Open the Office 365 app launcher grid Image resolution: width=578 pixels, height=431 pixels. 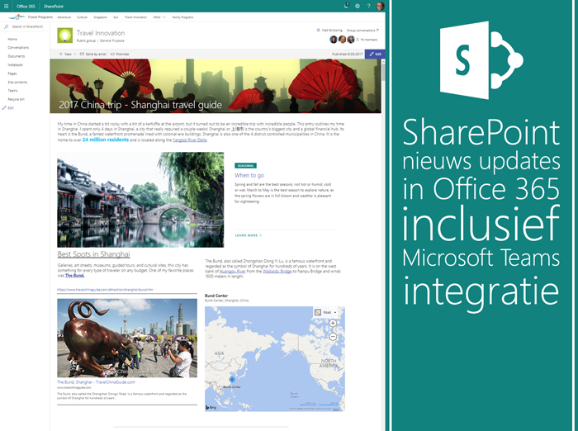pos(7,6)
